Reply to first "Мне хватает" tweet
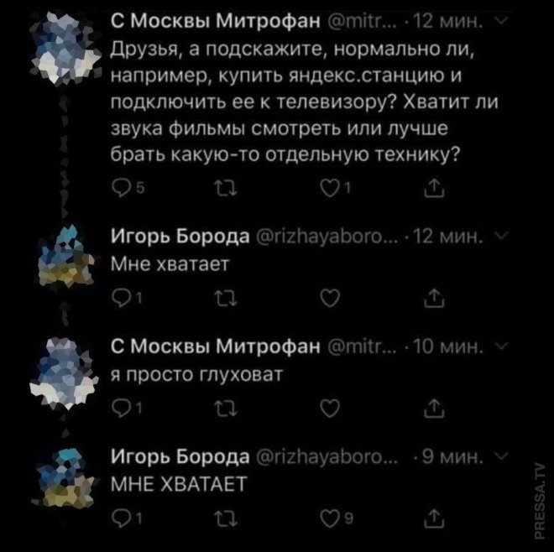The height and width of the screenshot is (552, 554). point(119,295)
